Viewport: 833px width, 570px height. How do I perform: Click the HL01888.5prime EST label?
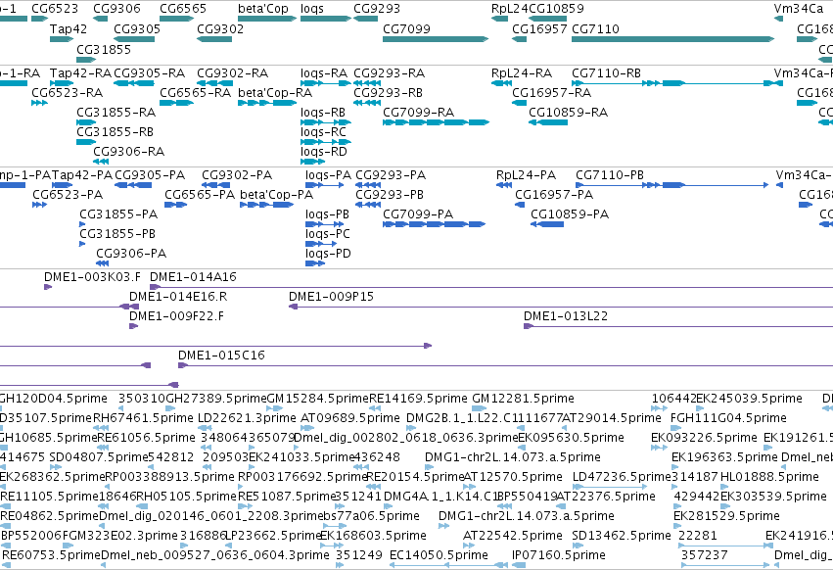tap(769, 476)
